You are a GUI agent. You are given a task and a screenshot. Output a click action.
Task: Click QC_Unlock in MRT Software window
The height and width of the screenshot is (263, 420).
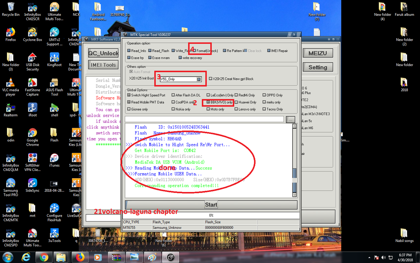[103, 53]
